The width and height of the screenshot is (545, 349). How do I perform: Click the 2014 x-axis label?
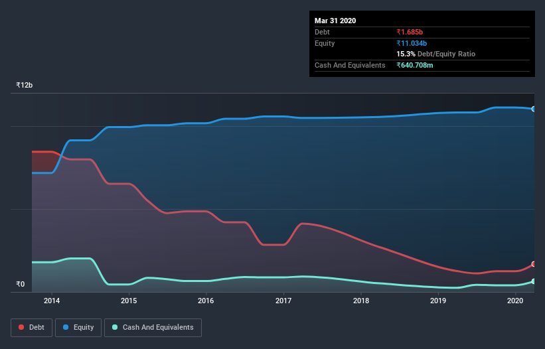[52, 301]
